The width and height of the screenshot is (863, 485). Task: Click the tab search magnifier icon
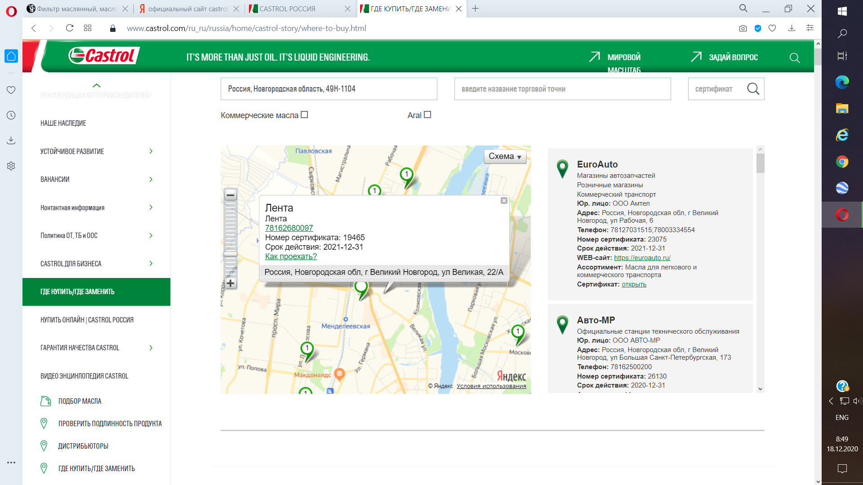pyautogui.click(x=743, y=8)
